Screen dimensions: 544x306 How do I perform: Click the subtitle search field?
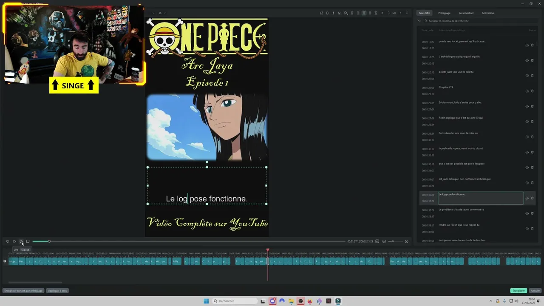tap(480, 20)
